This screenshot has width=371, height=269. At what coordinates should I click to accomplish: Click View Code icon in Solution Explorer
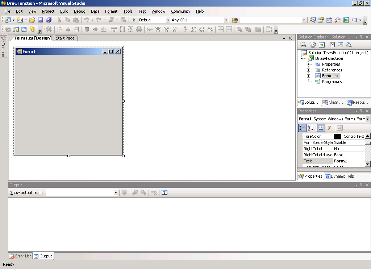[x=332, y=45]
